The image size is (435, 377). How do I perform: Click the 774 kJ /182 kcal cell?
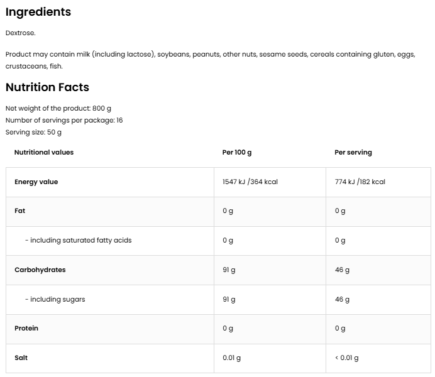tap(360, 182)
